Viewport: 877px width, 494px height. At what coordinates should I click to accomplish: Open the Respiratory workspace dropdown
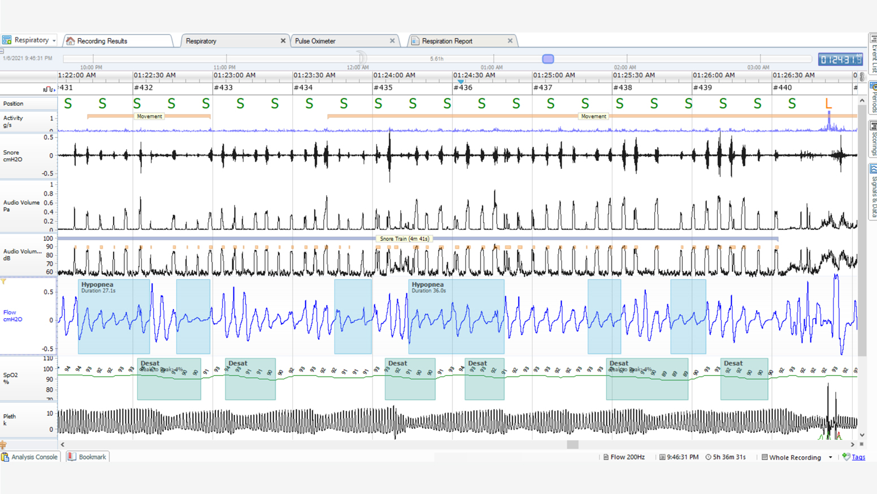pyautogui.click(x=54, y=41)
